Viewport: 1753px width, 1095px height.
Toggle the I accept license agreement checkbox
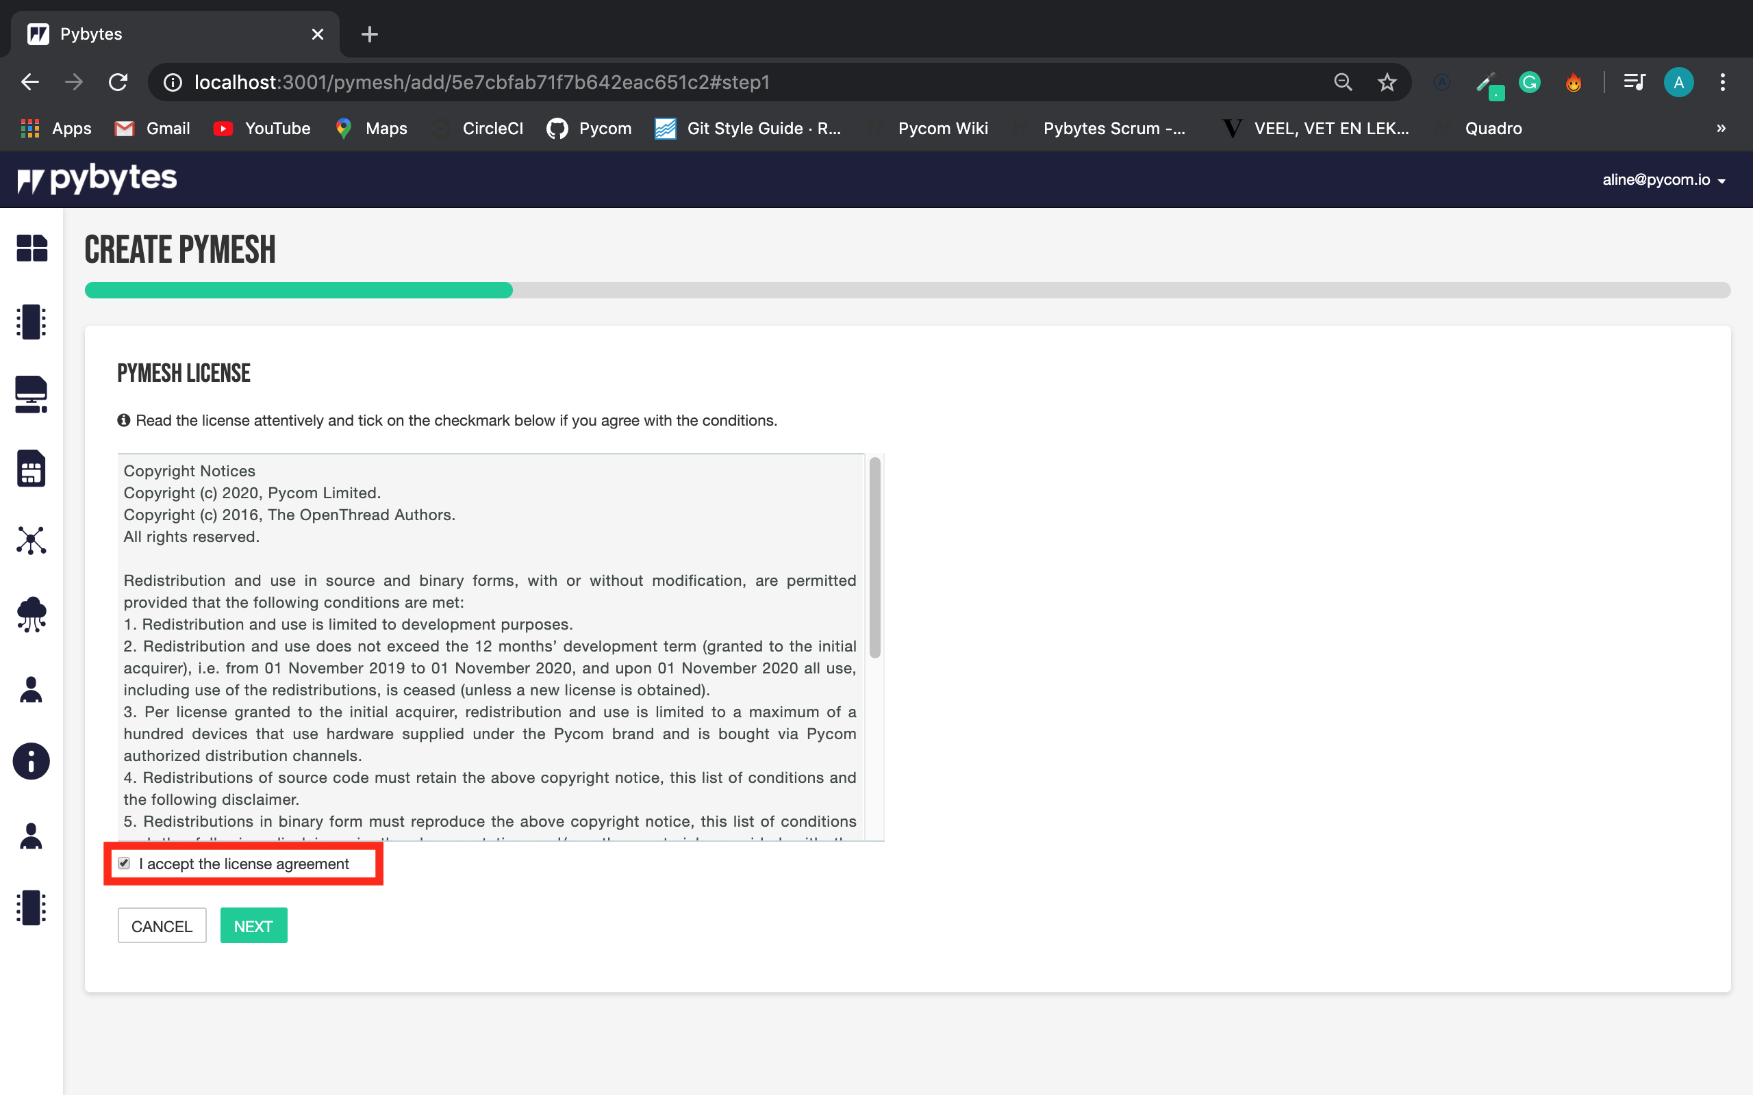(x=124, y=863)
